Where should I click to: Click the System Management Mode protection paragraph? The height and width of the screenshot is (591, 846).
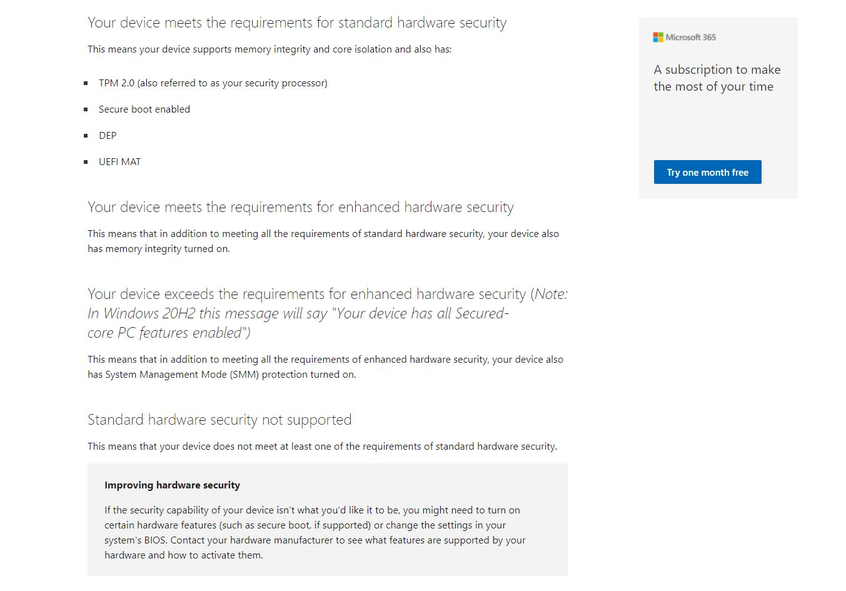pos(325,367)
